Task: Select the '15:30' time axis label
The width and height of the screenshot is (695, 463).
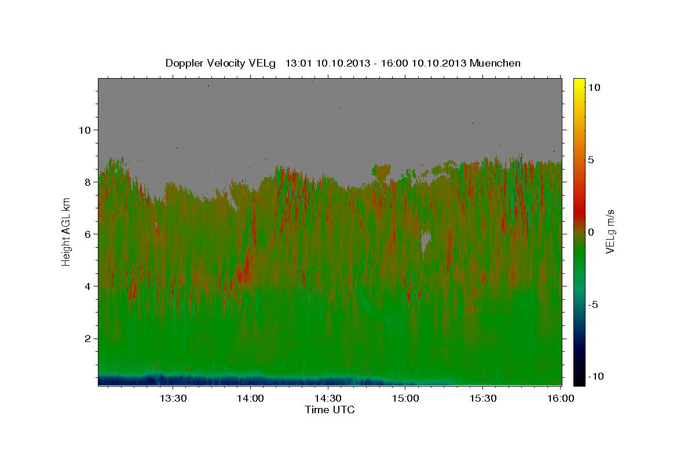Action: click(x=483, y=398)
